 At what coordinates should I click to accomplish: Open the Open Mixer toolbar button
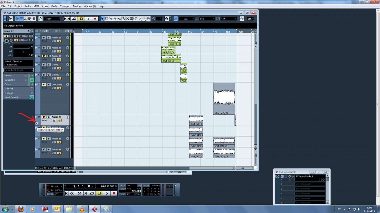34,19
